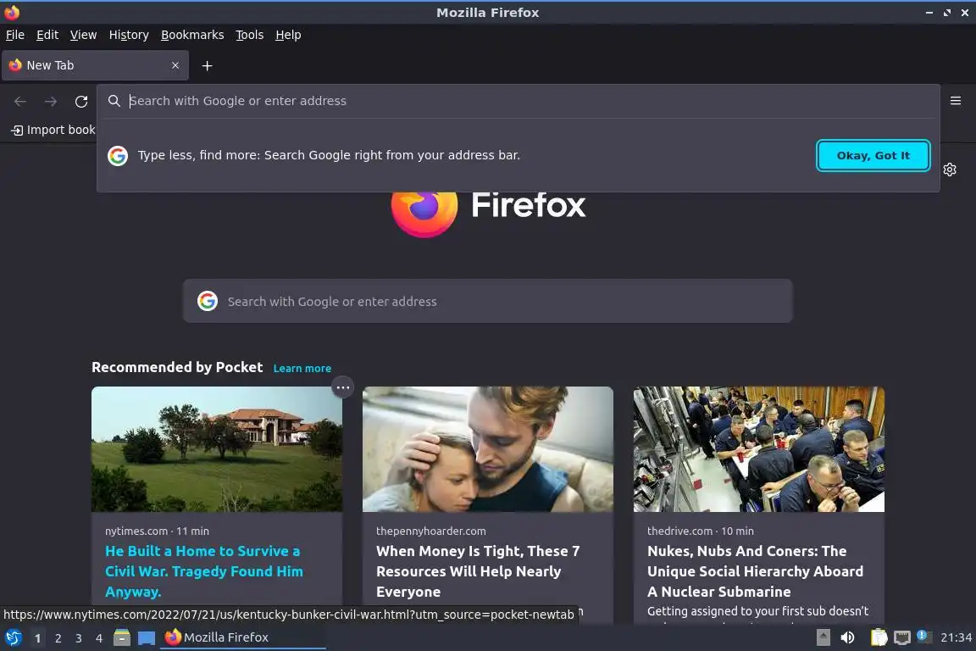This screenshot has height=651, width=976.
Task: Open the Tools menu
Action: tap(250, 35)
